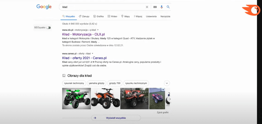Screen dimensions: 262x124
Task: Switch to the Grafika tab
Action: pos(98,17)
